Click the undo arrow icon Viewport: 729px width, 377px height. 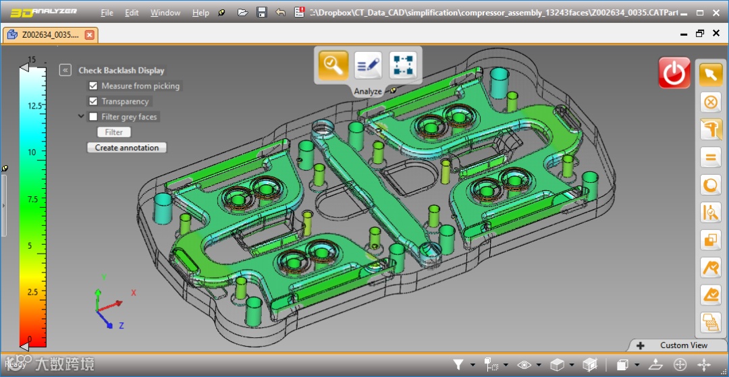tap(280, 12)
